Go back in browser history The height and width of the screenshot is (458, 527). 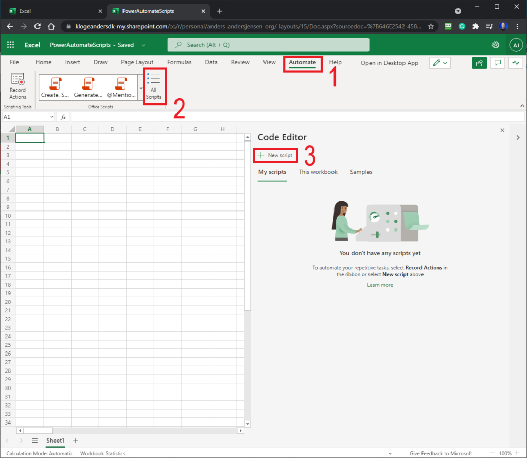pyautogui.click(x=10, y=26)
